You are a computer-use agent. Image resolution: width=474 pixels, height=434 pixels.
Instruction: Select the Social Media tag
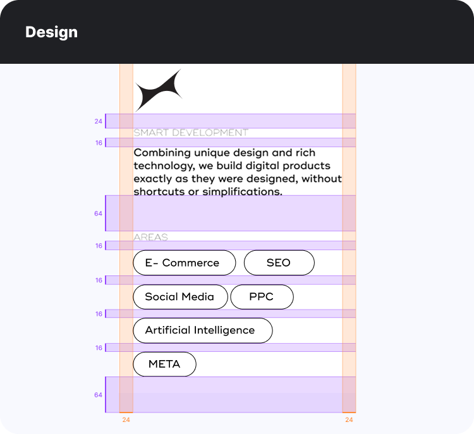[180, 297]
